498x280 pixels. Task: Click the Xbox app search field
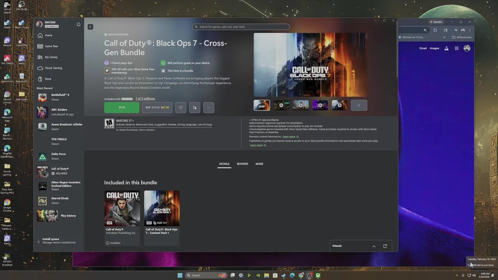241,27
